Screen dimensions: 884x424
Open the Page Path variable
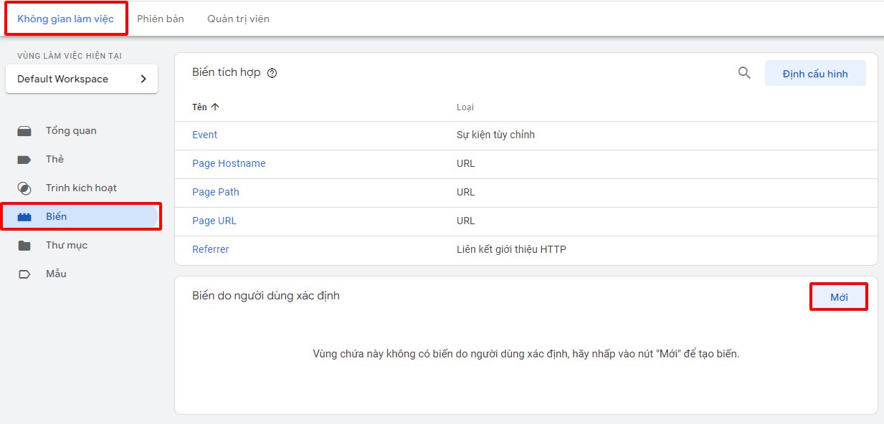[216, 192]
